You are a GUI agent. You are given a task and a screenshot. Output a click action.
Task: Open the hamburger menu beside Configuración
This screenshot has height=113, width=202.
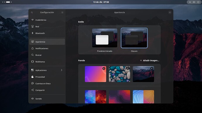pos(62,13)
